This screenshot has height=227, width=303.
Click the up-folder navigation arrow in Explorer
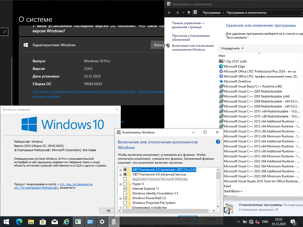[x=188, y=12]
